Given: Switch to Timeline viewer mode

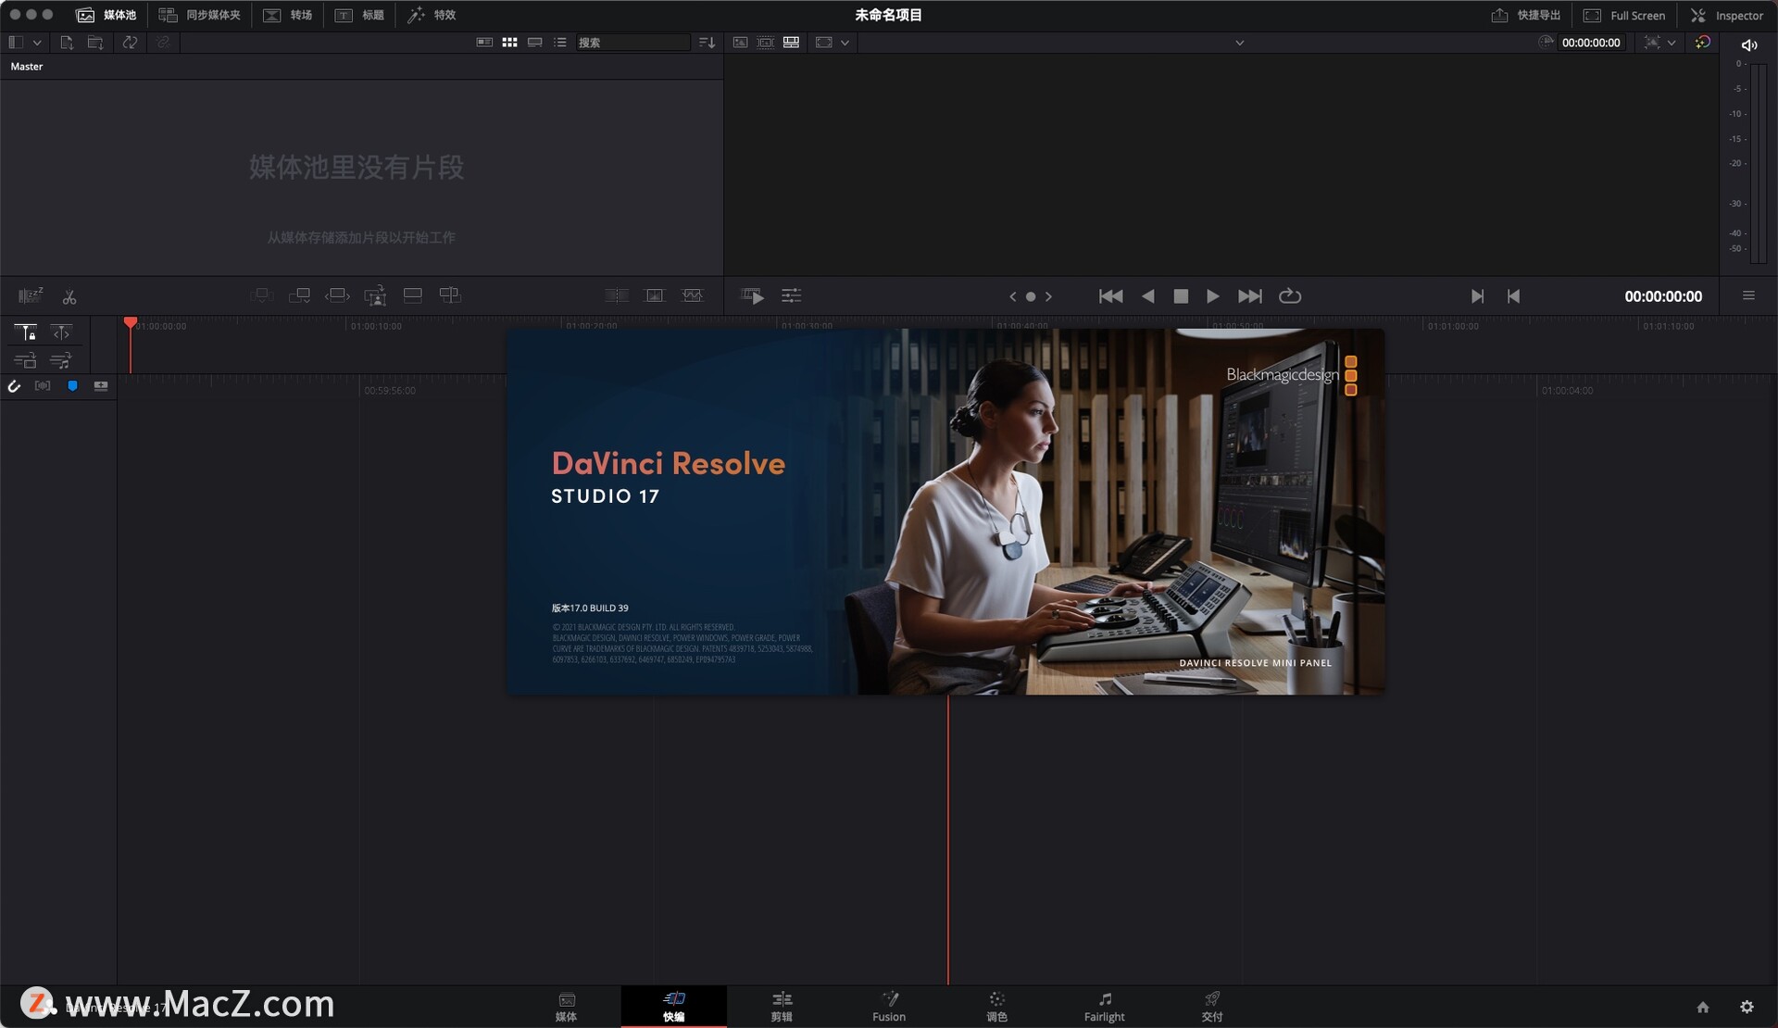Looking at the screenshot, I should [792, 43].
